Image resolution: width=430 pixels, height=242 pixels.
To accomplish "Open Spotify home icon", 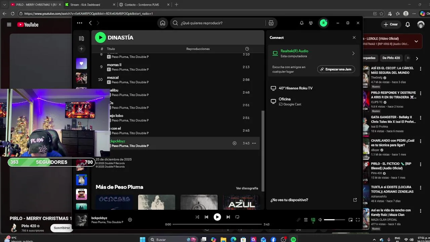I will [163, 23].
